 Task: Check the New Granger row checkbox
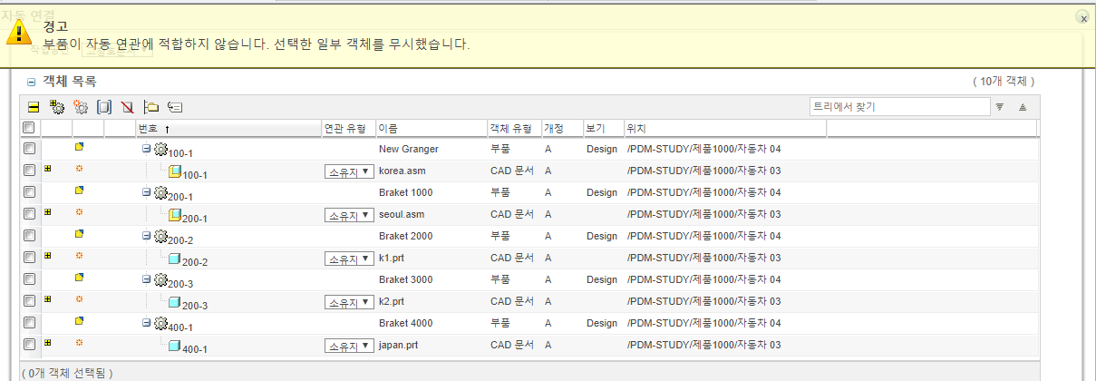coord(29,149)
